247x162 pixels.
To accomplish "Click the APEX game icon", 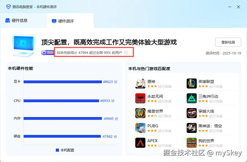I will click(140, 143).
